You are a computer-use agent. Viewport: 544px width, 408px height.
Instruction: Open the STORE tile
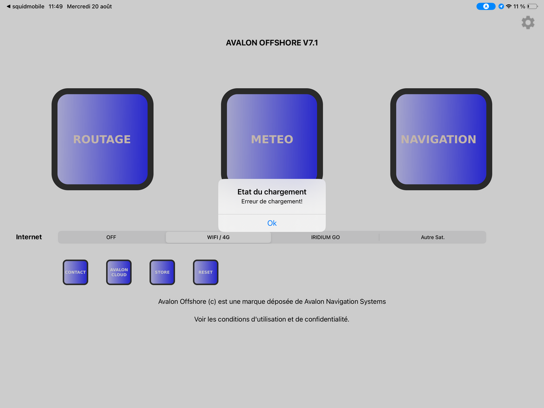pyautogui.click(x=162, y=273)
